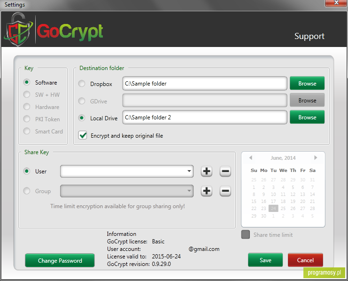Remove a user with the minus button
Screen dimensions: 348x281
pos(225,171)
